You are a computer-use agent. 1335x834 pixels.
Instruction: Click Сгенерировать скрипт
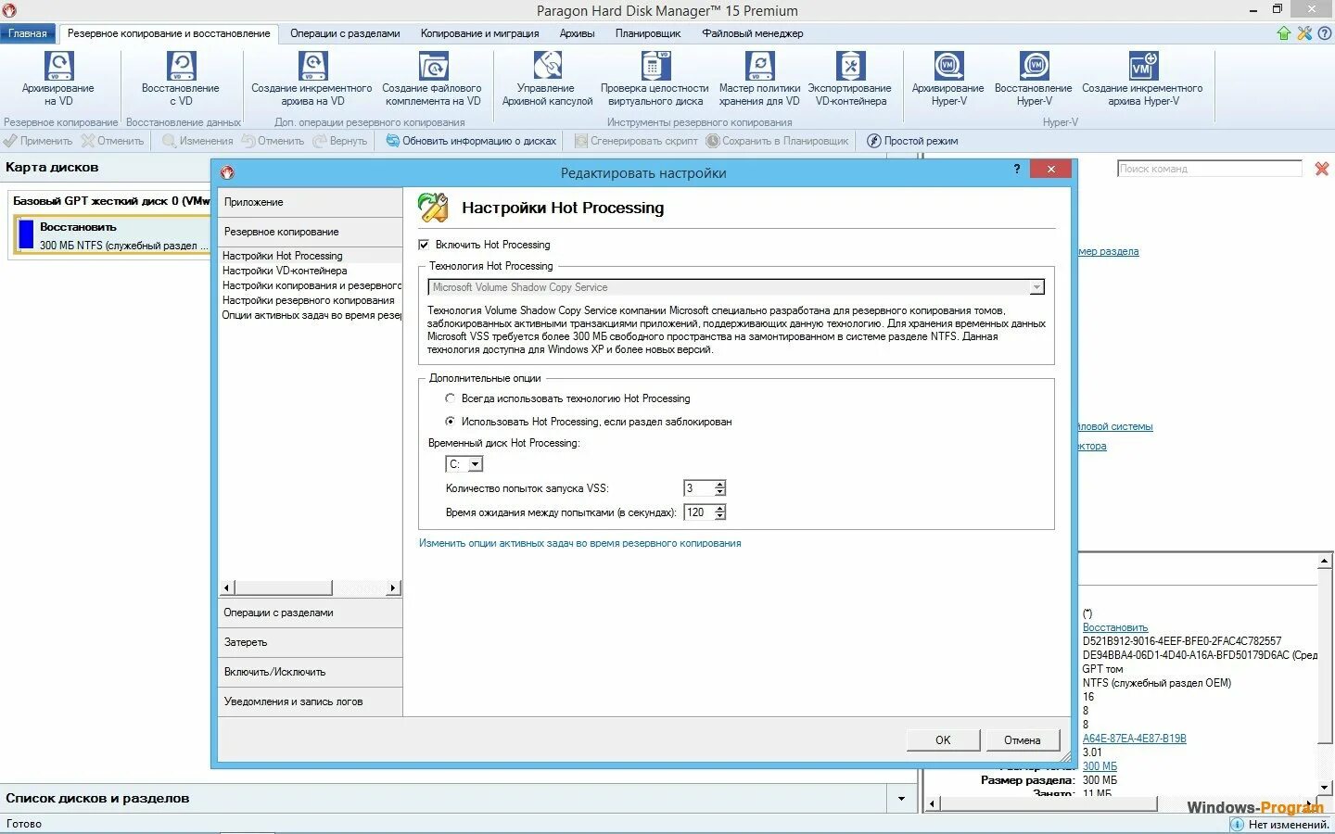pyautogui.click(x=636, y=141)
